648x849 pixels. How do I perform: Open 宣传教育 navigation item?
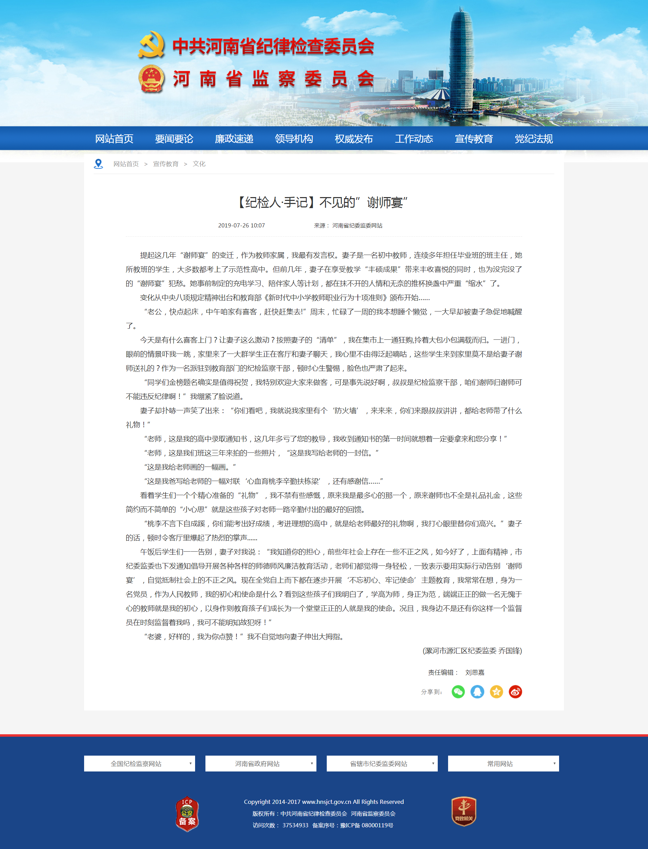pyautogui.click(x=474, y=139)
